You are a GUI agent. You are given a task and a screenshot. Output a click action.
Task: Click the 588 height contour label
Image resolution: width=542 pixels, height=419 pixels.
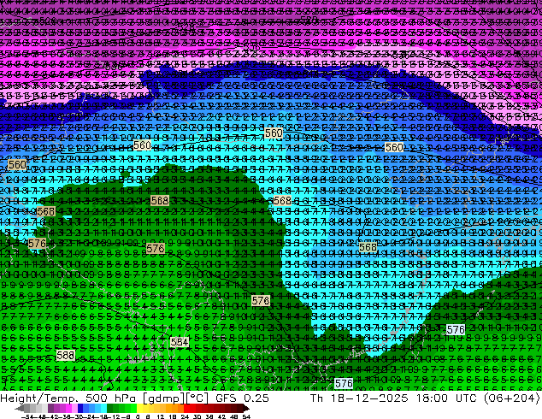(x=65, y=355)
